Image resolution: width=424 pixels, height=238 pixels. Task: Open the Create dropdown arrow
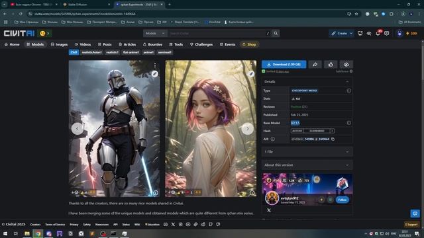[351, 34]
